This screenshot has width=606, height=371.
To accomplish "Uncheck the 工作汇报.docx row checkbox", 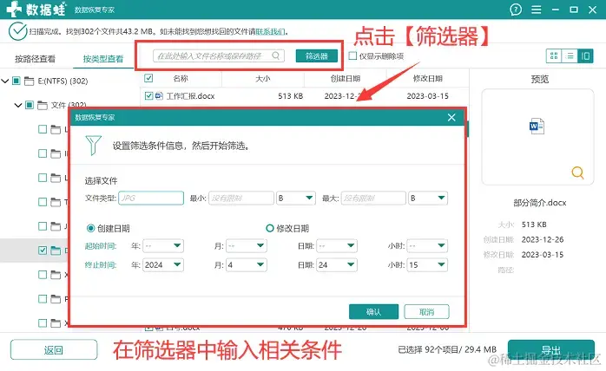I will tap(148, 95).
